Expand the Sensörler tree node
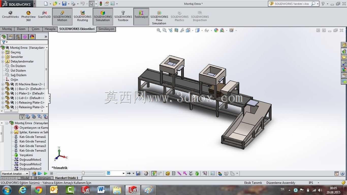The image size is (347, 195). pos(3,57)
